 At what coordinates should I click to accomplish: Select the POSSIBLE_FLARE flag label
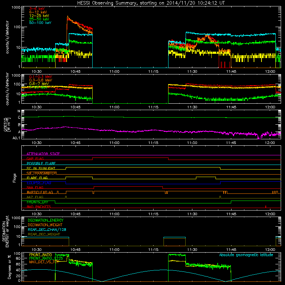pyautogui.click(x=41, y=164)
